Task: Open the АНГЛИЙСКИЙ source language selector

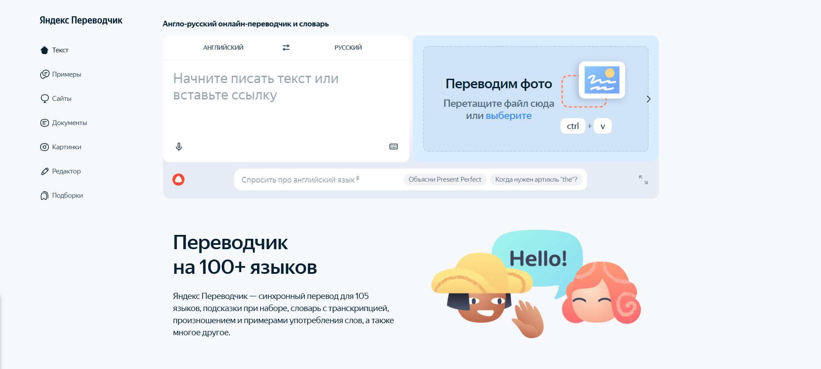Action: (223, 48)
